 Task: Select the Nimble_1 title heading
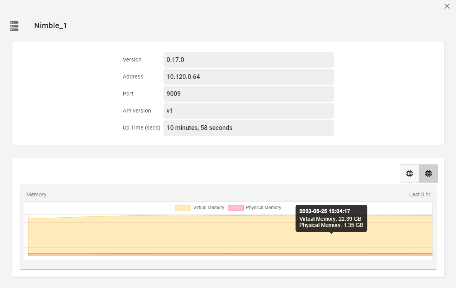(x=51, y=26)
